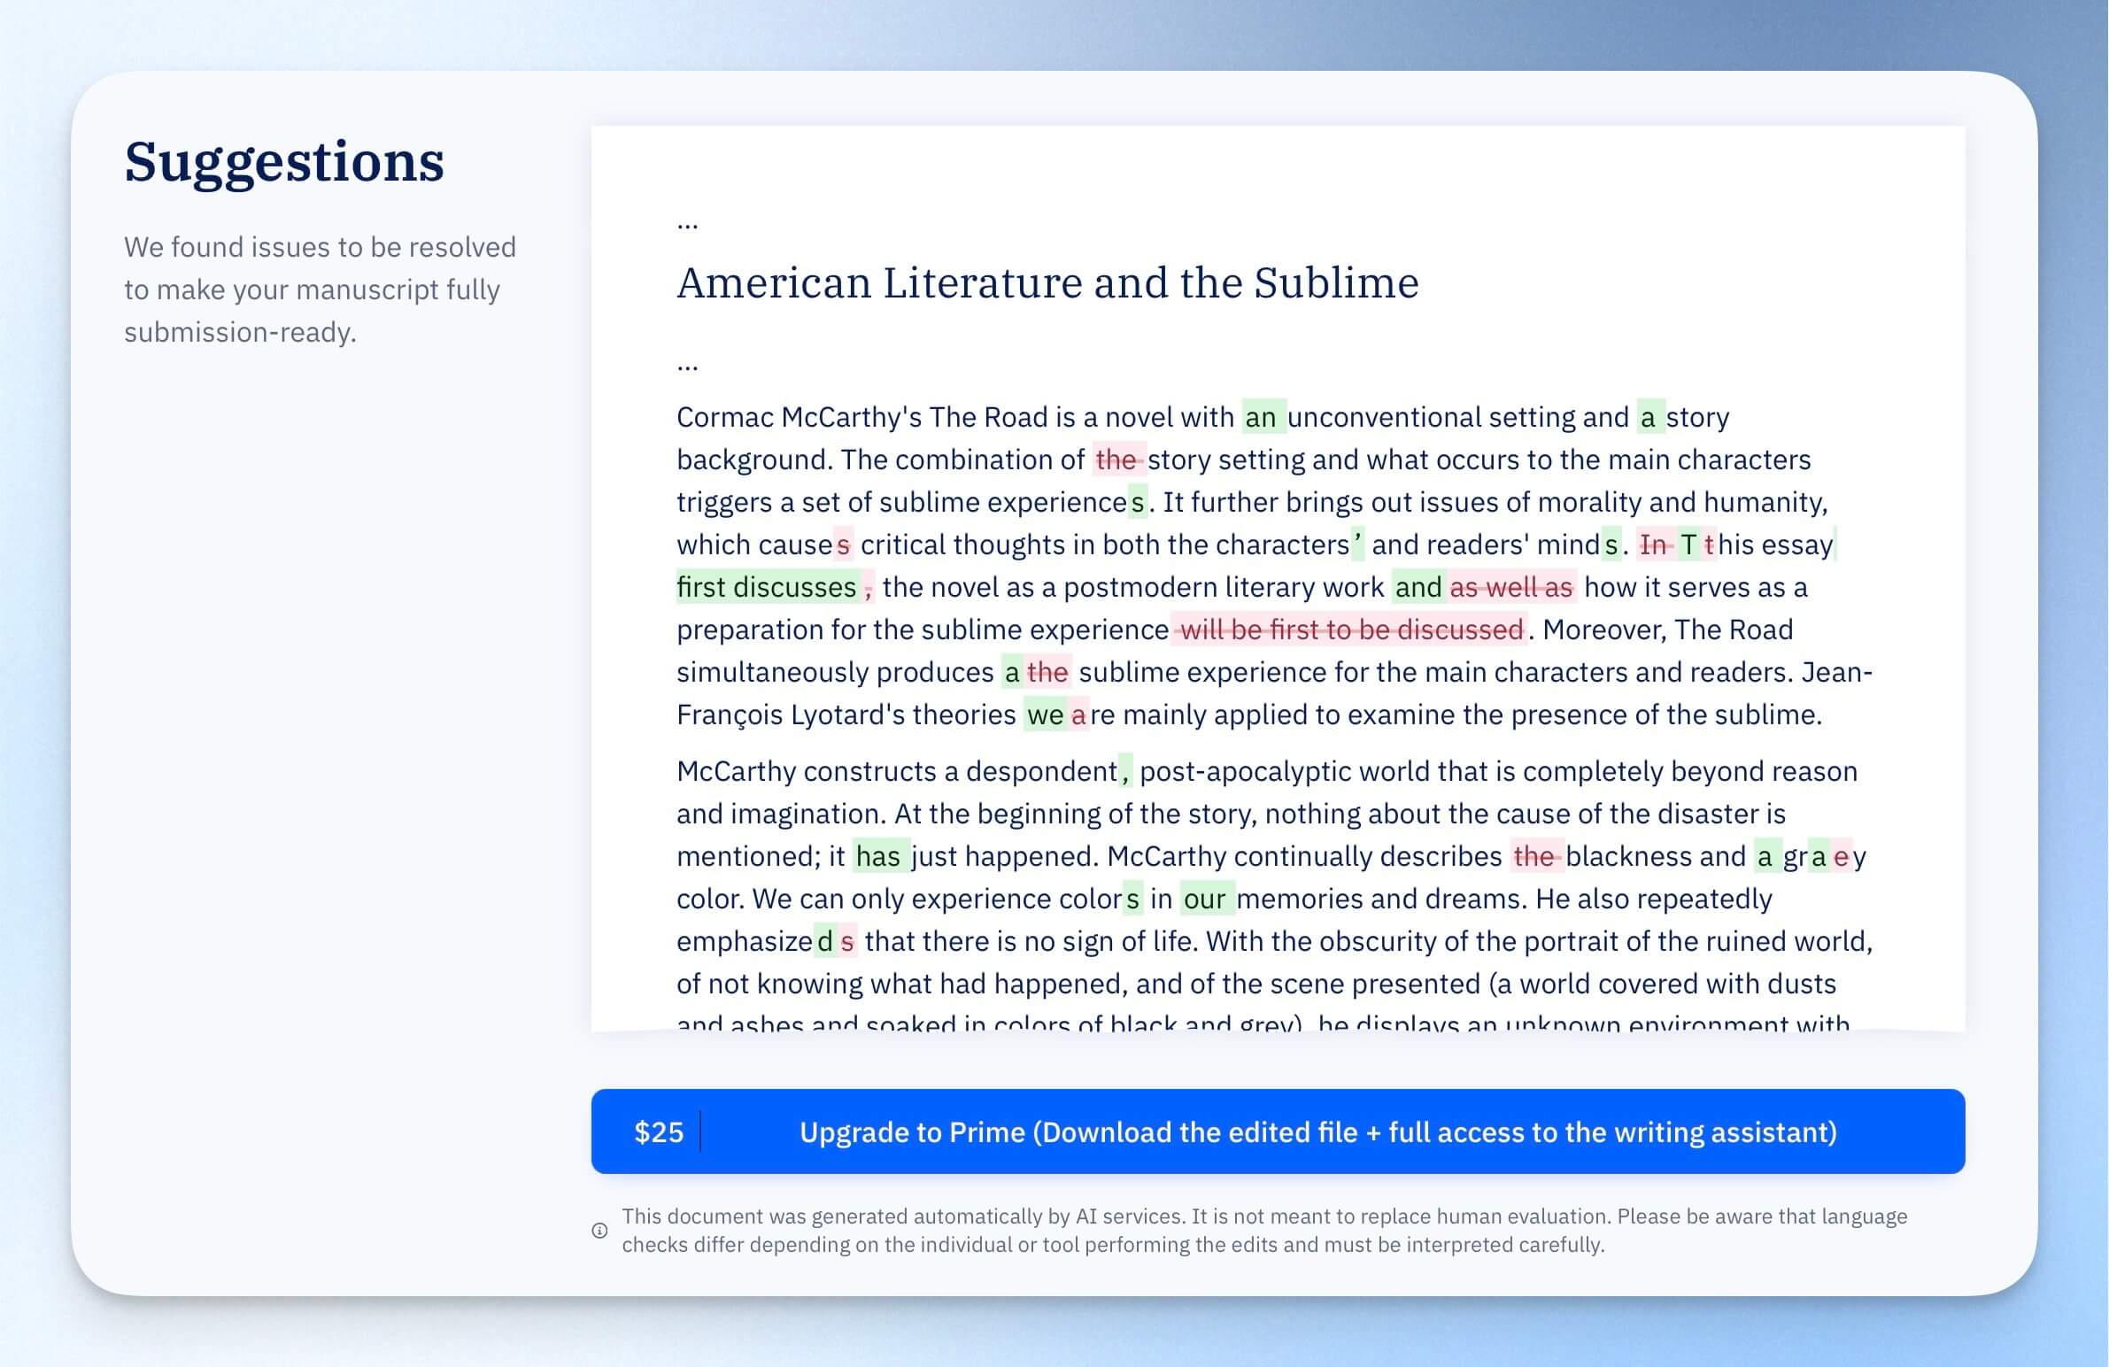Click the Suggestions heading
The height and width of the screenshot is (1367, 2109).
point(283,161)
